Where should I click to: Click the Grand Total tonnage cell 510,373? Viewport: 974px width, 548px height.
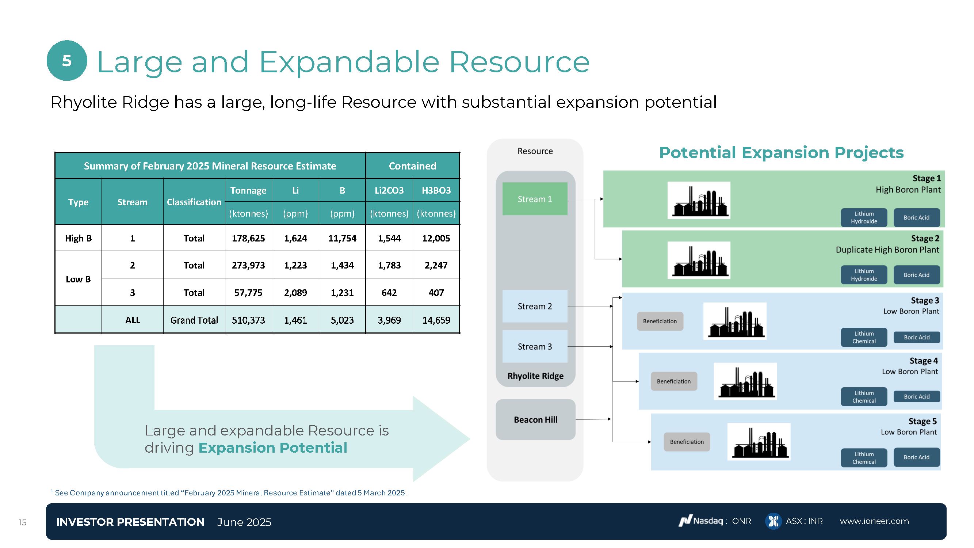248,320
